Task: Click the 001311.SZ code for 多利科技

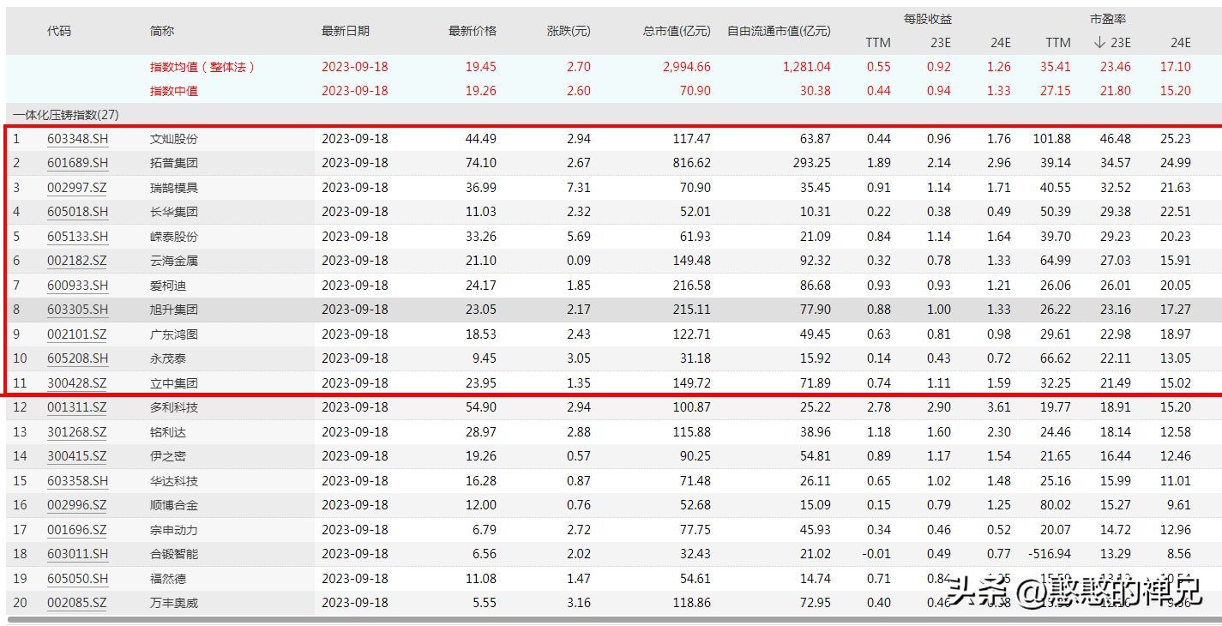Action: coord(77,407)
